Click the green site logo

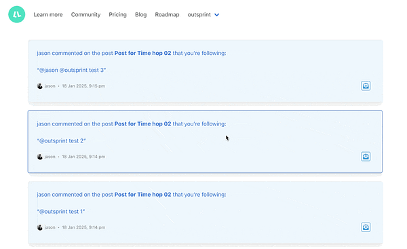(16, 14)
